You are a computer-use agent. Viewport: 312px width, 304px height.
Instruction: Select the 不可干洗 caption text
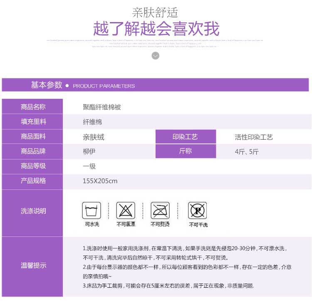198,225
